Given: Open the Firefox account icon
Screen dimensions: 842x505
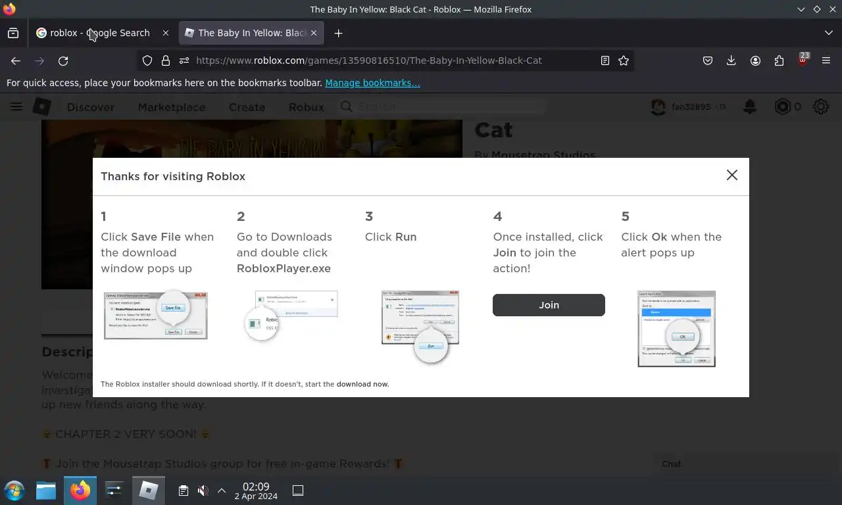Looking at the screenshot, I should point(755,60).
